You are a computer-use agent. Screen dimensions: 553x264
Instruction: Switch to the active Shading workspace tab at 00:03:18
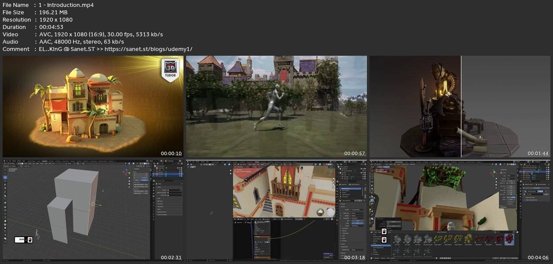click(x=257, y=162)
